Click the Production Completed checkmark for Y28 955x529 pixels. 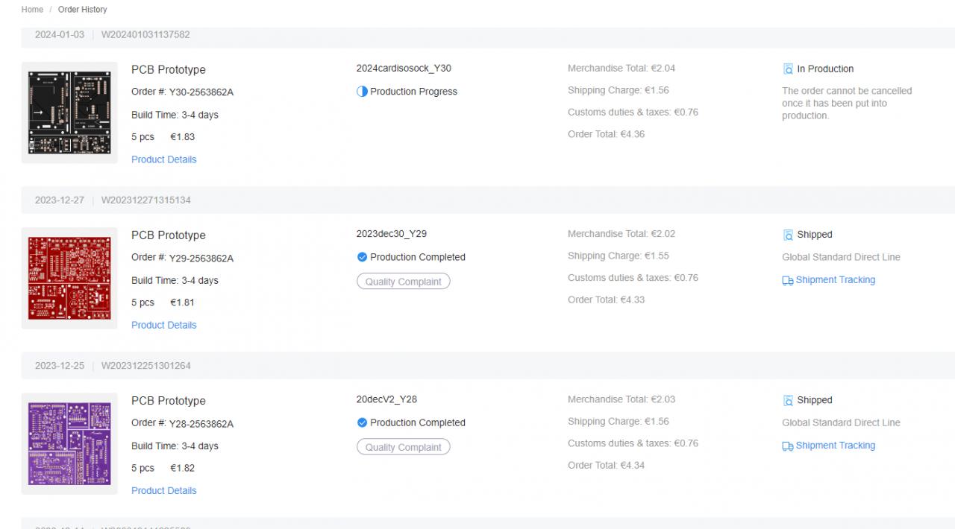point(362,422)
